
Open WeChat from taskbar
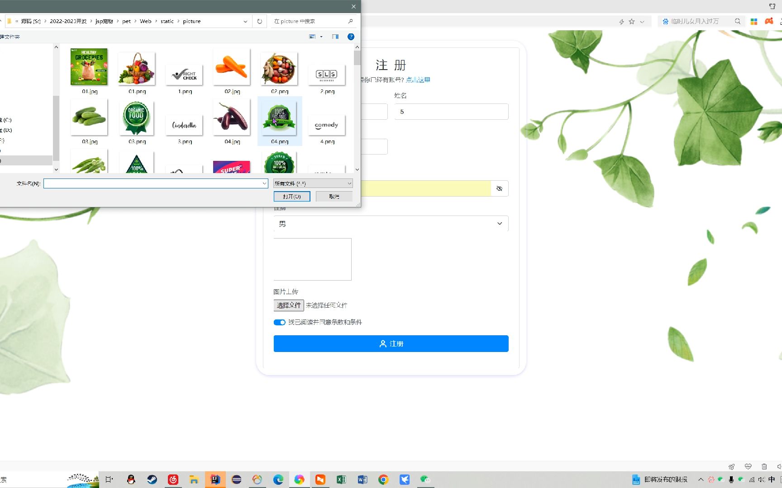point(425,479)
